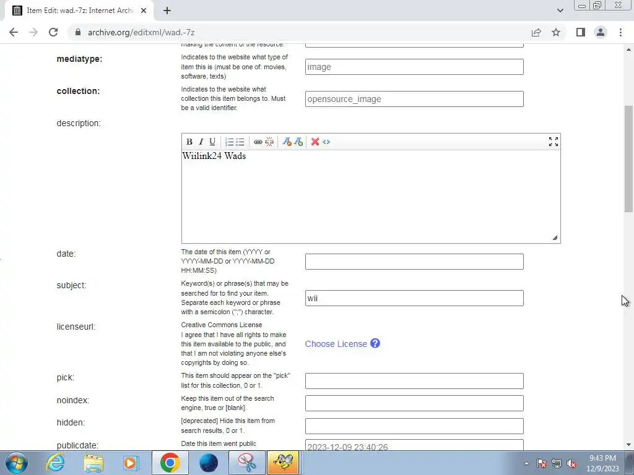Image resolution: width=634 pixels, height=475 pixels.
Task: Apply underline formatting in description editor
Action: click(x=212, y=142)
